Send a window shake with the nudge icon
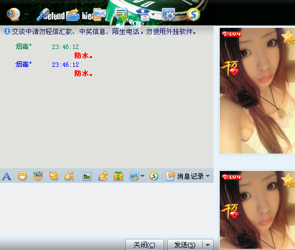This screenshot has width=295, height=250. [x=54, y=176]
